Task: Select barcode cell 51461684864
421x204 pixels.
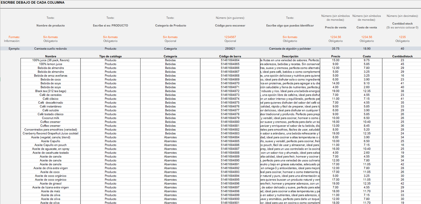Action: (x=230, y=60)
